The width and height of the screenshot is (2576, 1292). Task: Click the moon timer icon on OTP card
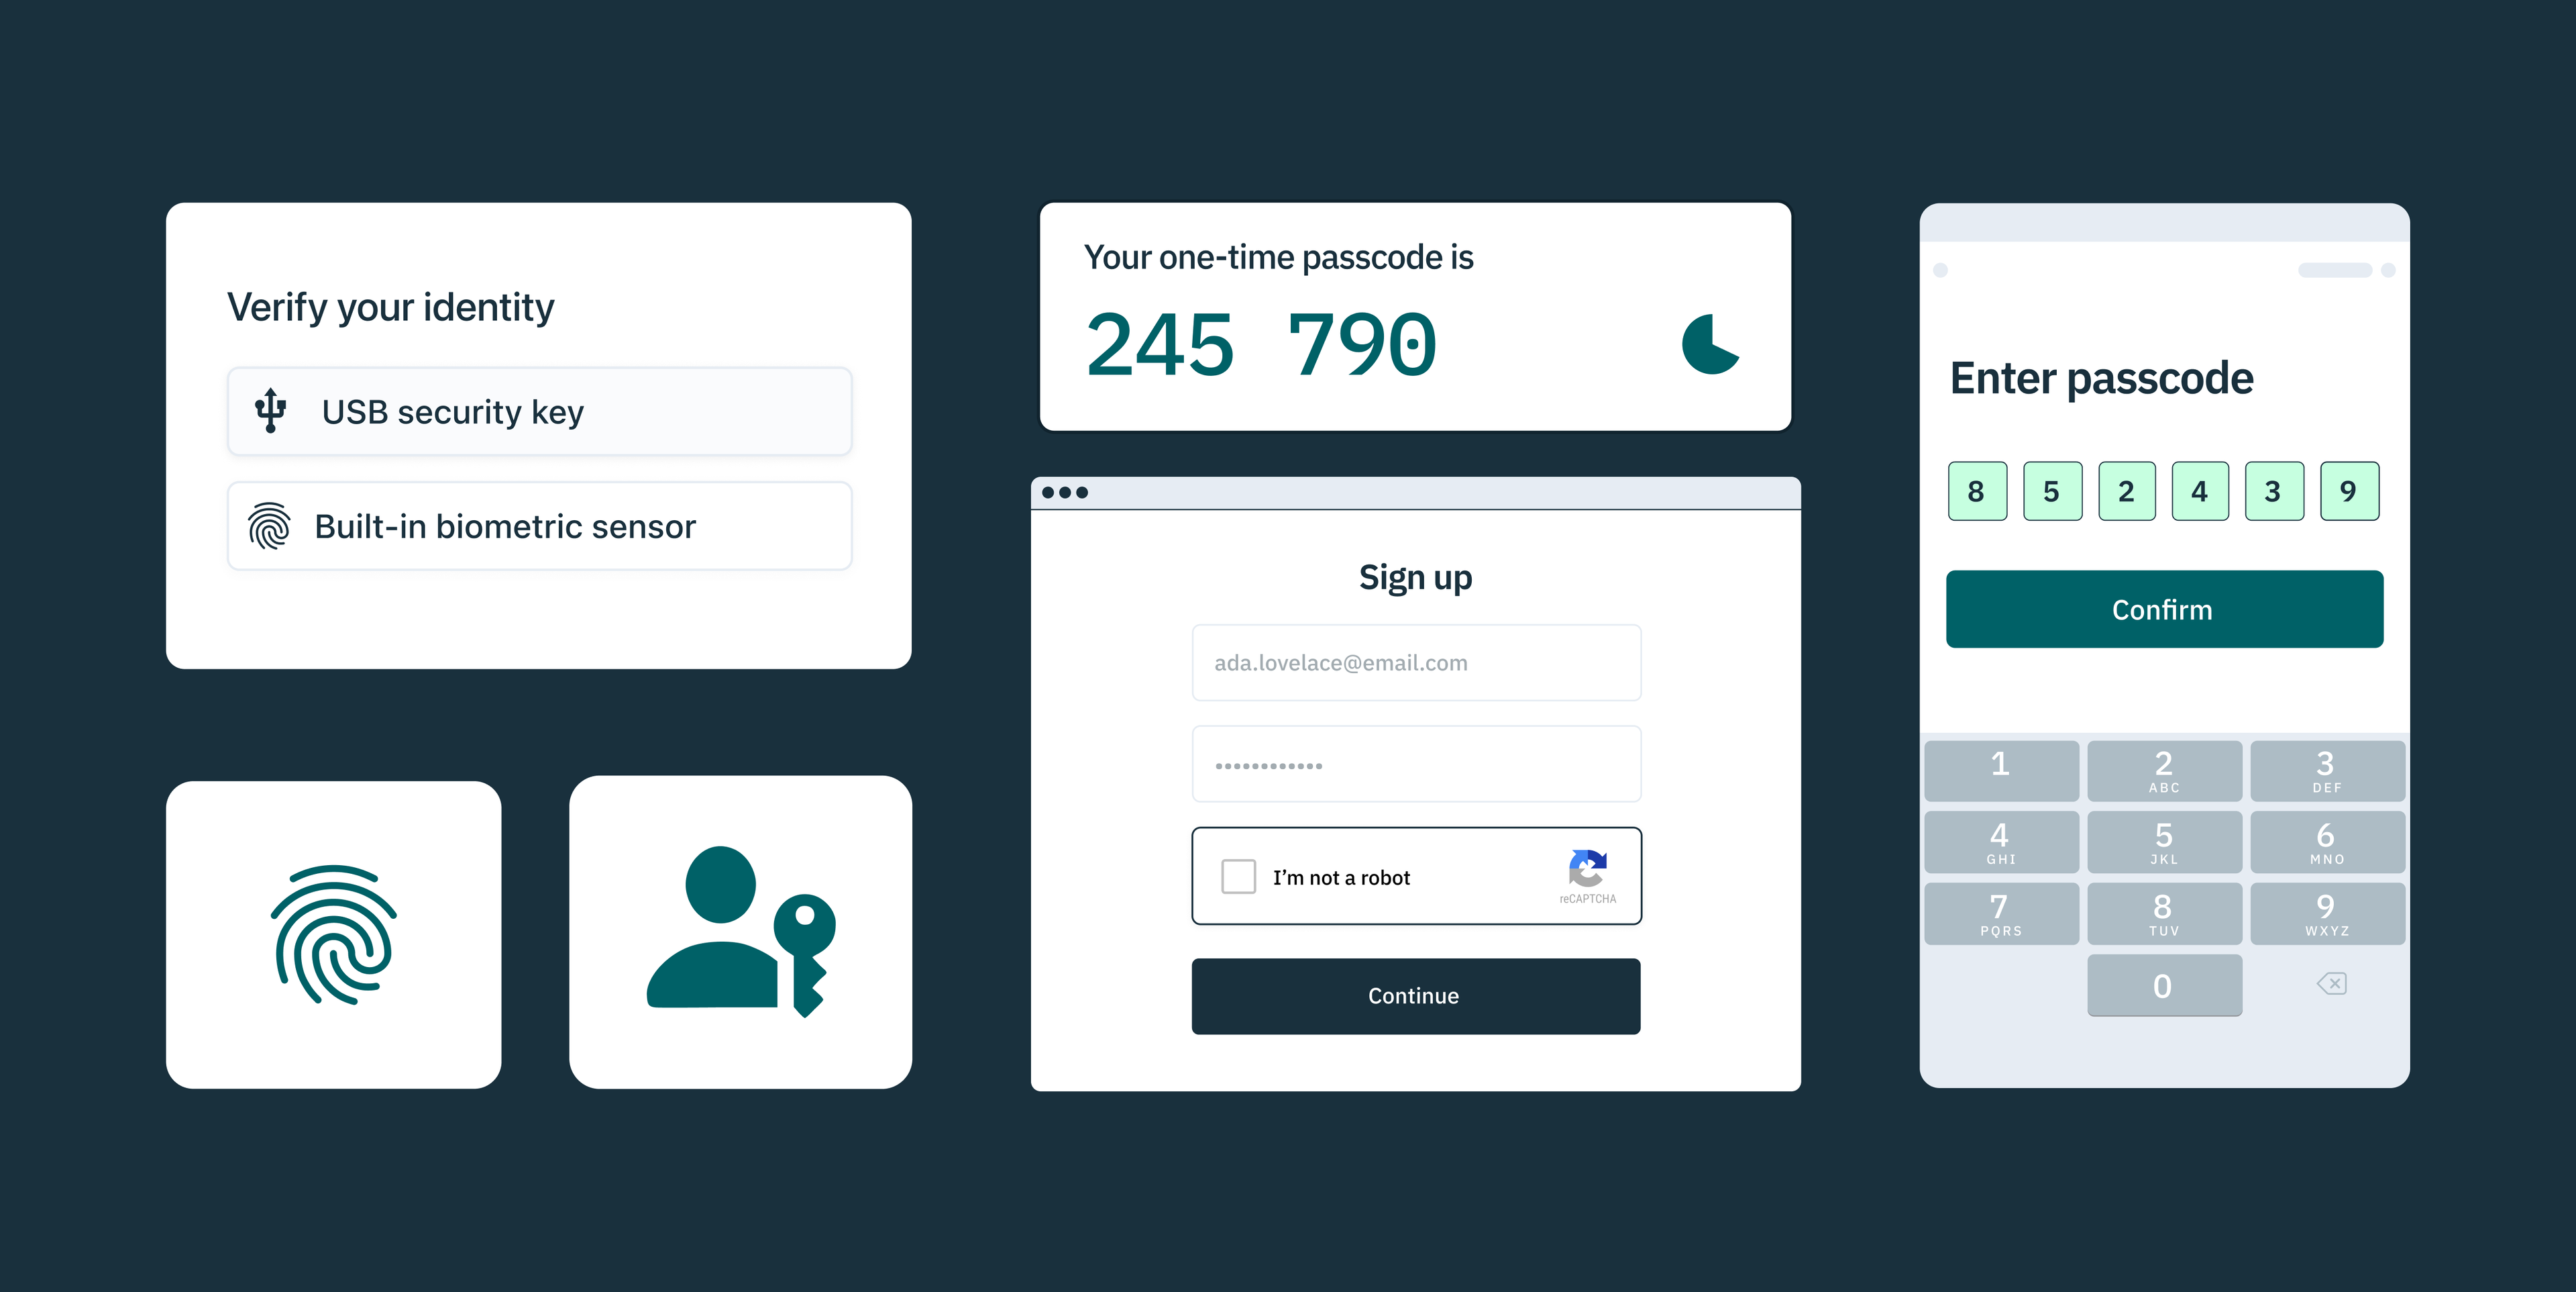click(x=1711, y=348)
